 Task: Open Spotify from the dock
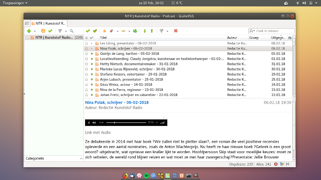pyautogui.click(x=146, y=176)
